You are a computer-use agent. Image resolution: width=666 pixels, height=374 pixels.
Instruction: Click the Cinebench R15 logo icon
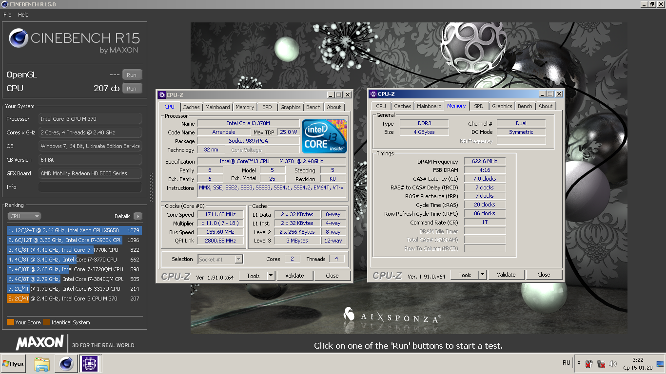19,38
